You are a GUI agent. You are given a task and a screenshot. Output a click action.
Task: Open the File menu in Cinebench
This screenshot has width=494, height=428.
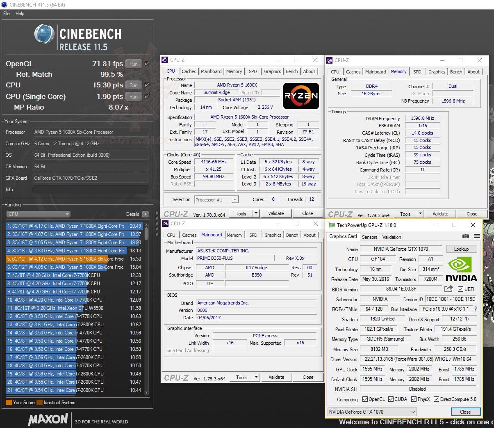point(6,14)
